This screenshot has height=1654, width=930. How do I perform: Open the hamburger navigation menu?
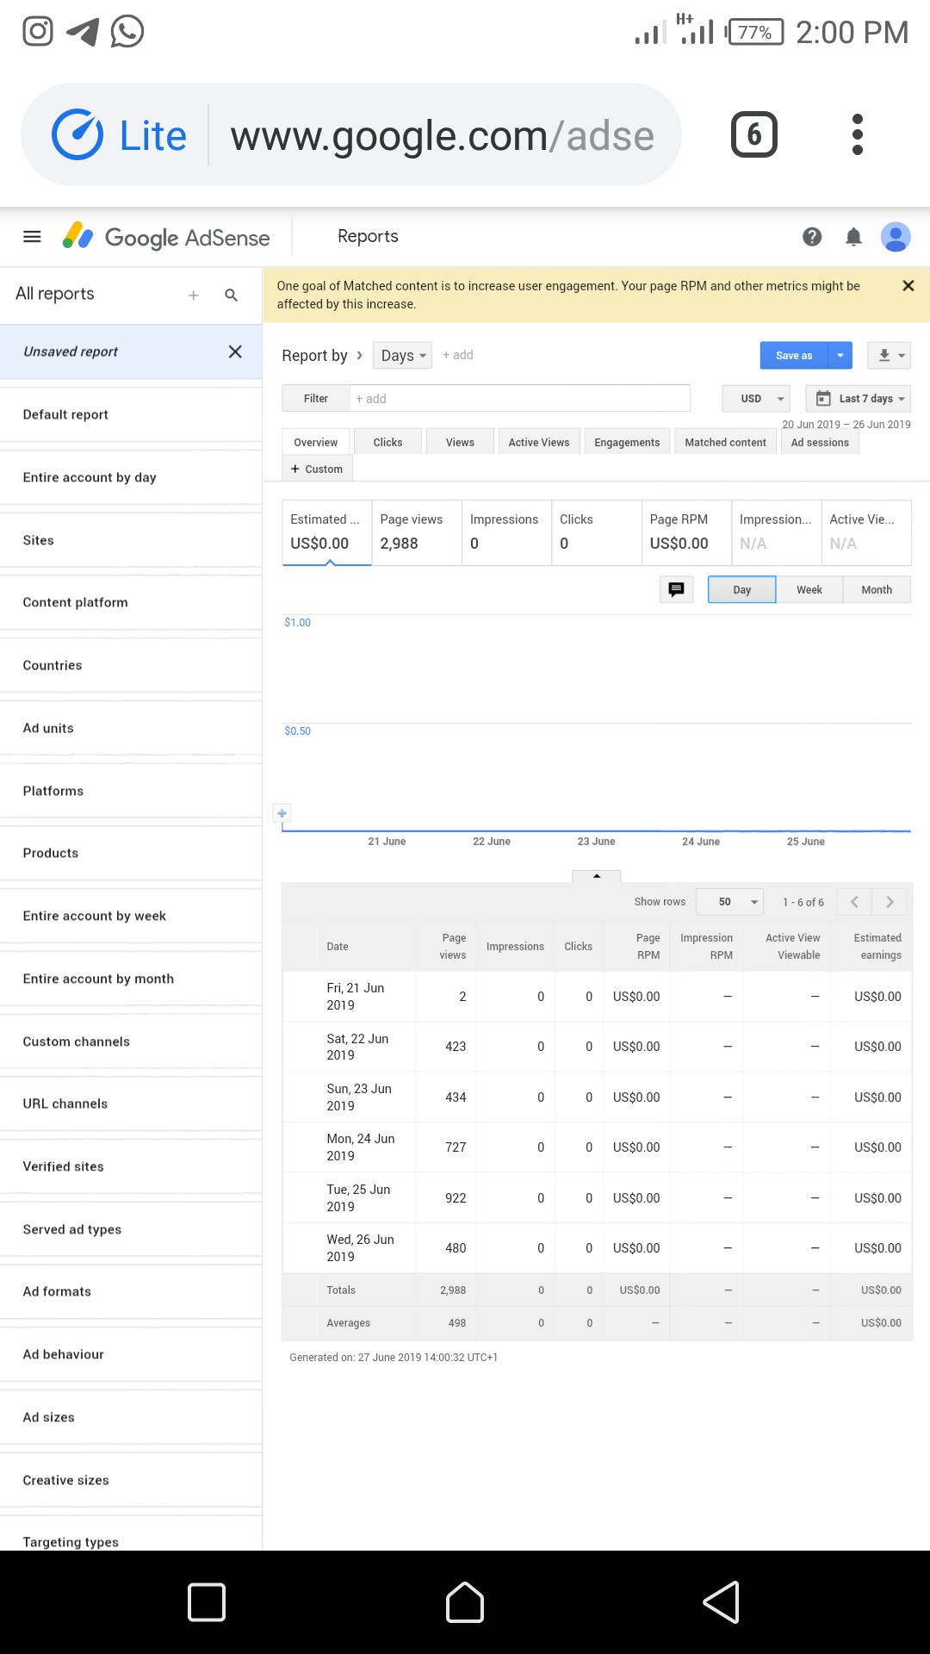32,237
